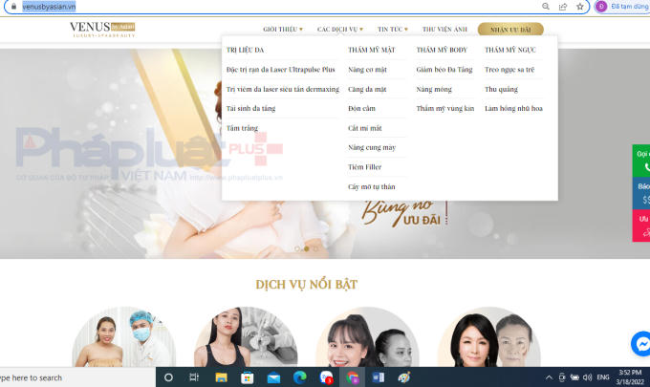Select Nâng mông menu entry
The height and width of the screenshot is (387, 650).
point(434,89)
